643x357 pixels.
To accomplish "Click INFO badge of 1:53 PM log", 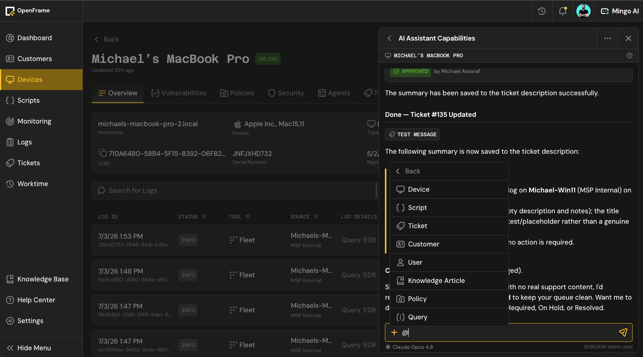I will pyautogui.click(x=188, y=240).
